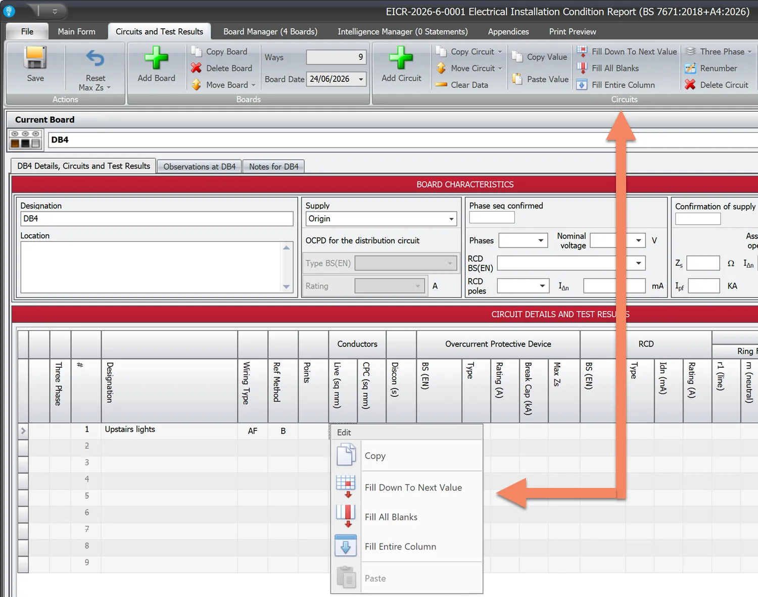Click the Ipf value input field
758x597 pixels.
[x=704, y=286]
